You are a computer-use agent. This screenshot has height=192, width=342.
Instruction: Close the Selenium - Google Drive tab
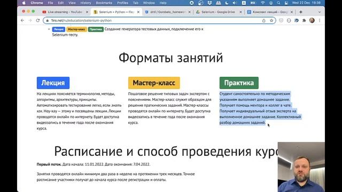pos(240,12)
